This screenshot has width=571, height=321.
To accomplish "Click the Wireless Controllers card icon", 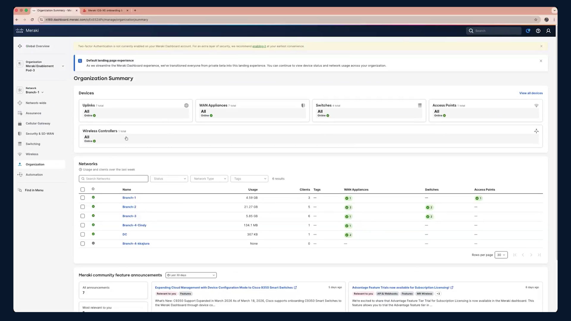I will (x=536, y=131).
